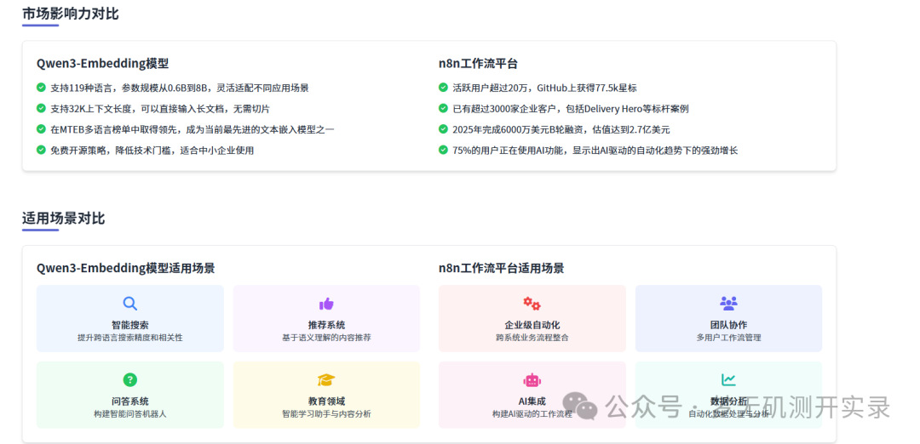Click the robot icon above AI集成
Screen dimensions: 920x444
point(532,379)
